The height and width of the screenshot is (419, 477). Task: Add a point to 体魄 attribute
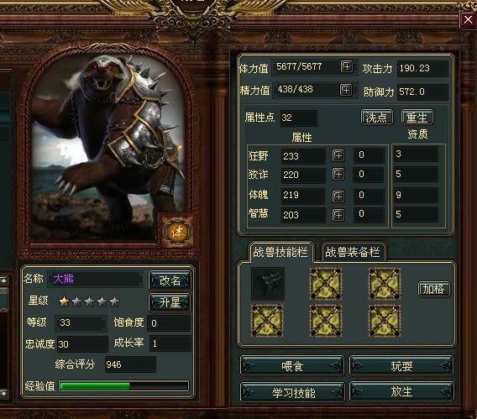(x=338, y=196)
